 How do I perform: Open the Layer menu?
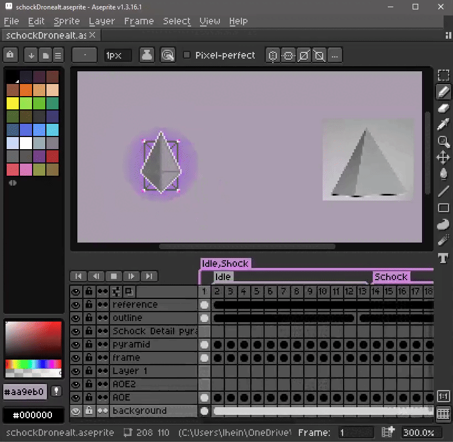tap(102, 21)
